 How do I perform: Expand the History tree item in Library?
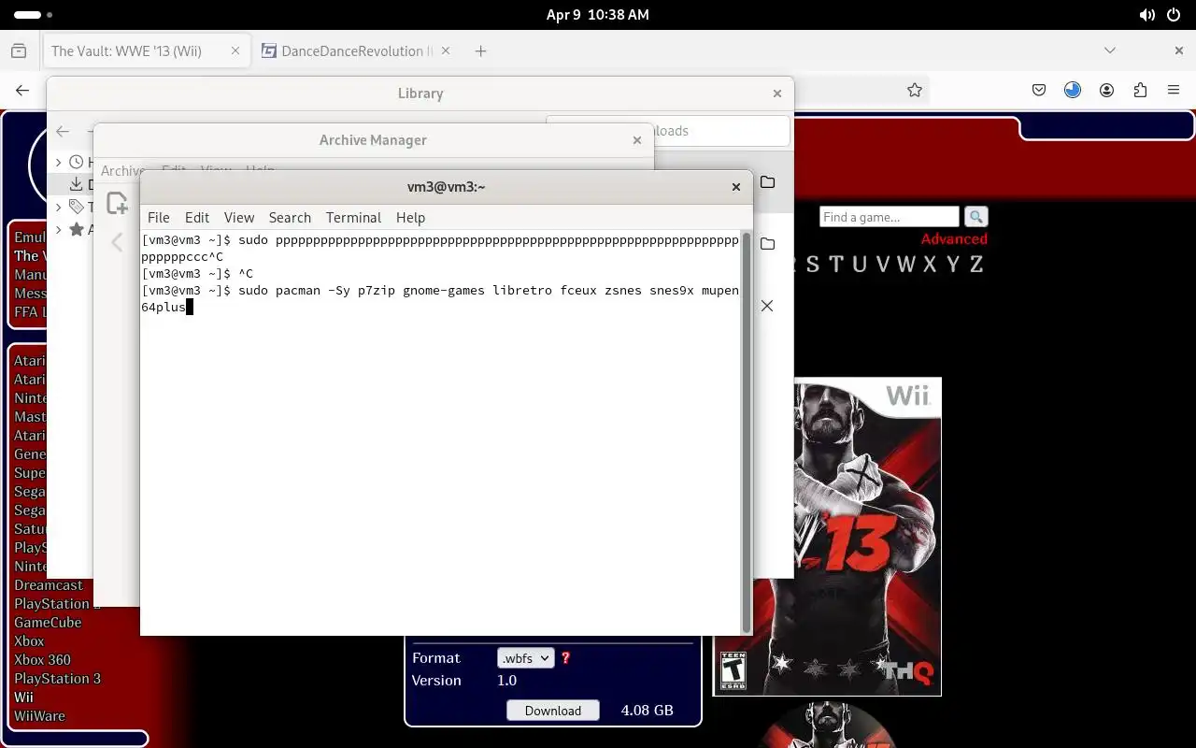point(59,162)
